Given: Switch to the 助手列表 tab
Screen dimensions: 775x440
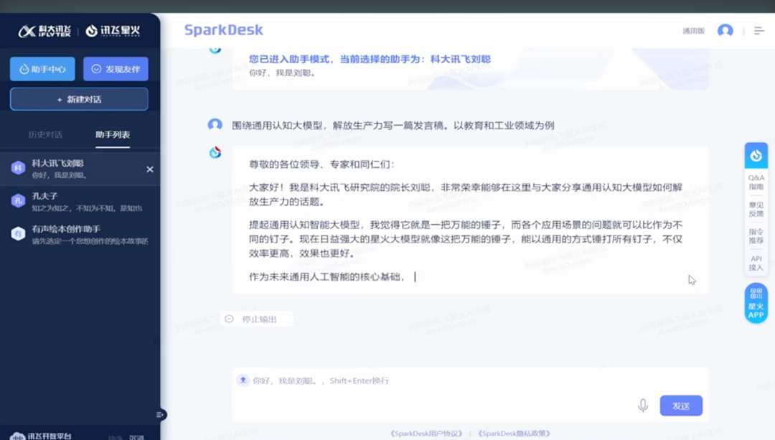Looking at the screenshot, I should pos(112,134).
